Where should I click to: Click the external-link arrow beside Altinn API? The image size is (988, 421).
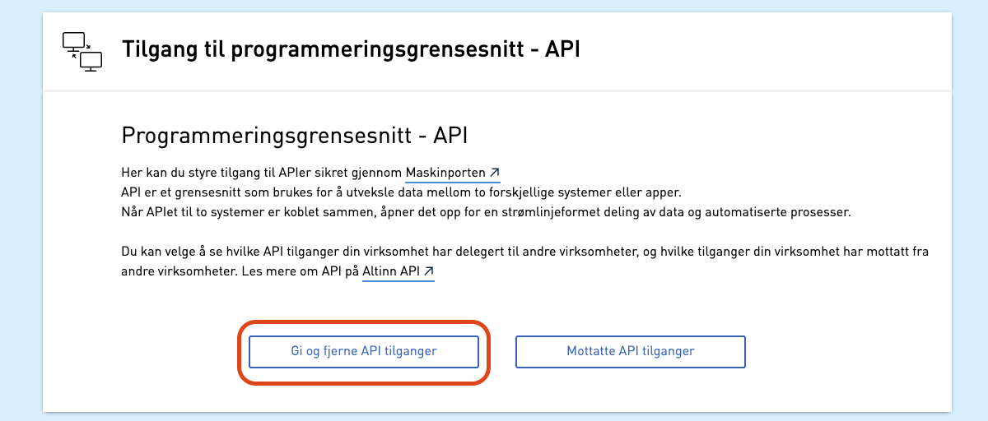coord(428,271)
